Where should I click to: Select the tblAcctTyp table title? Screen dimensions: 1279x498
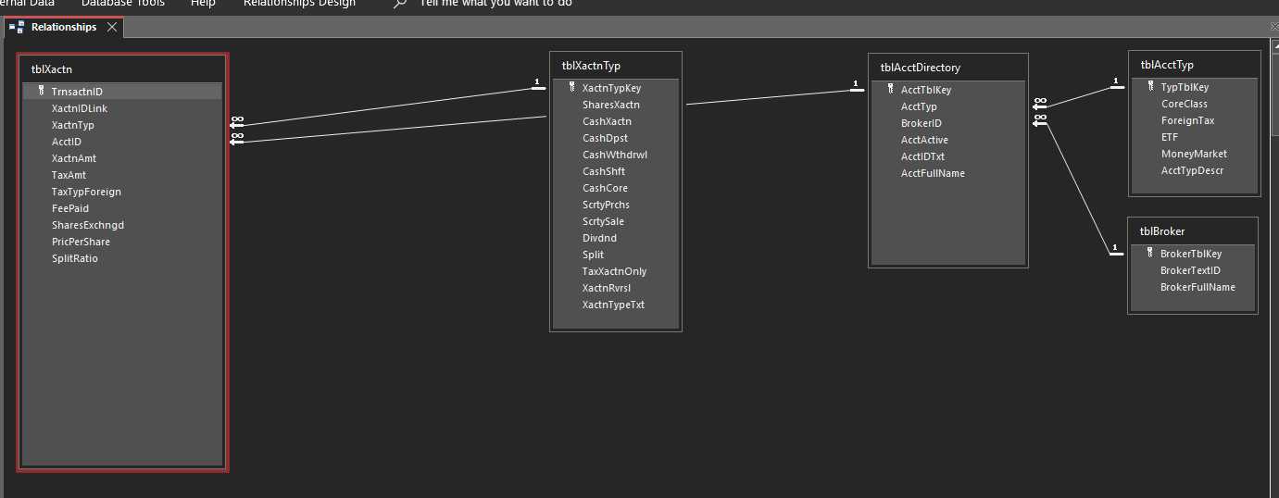tap(1167, 65)
